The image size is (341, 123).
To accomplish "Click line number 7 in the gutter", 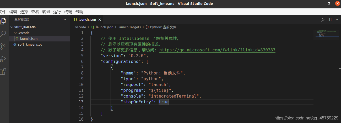I will pyautogui.click(x=82, y=67).
